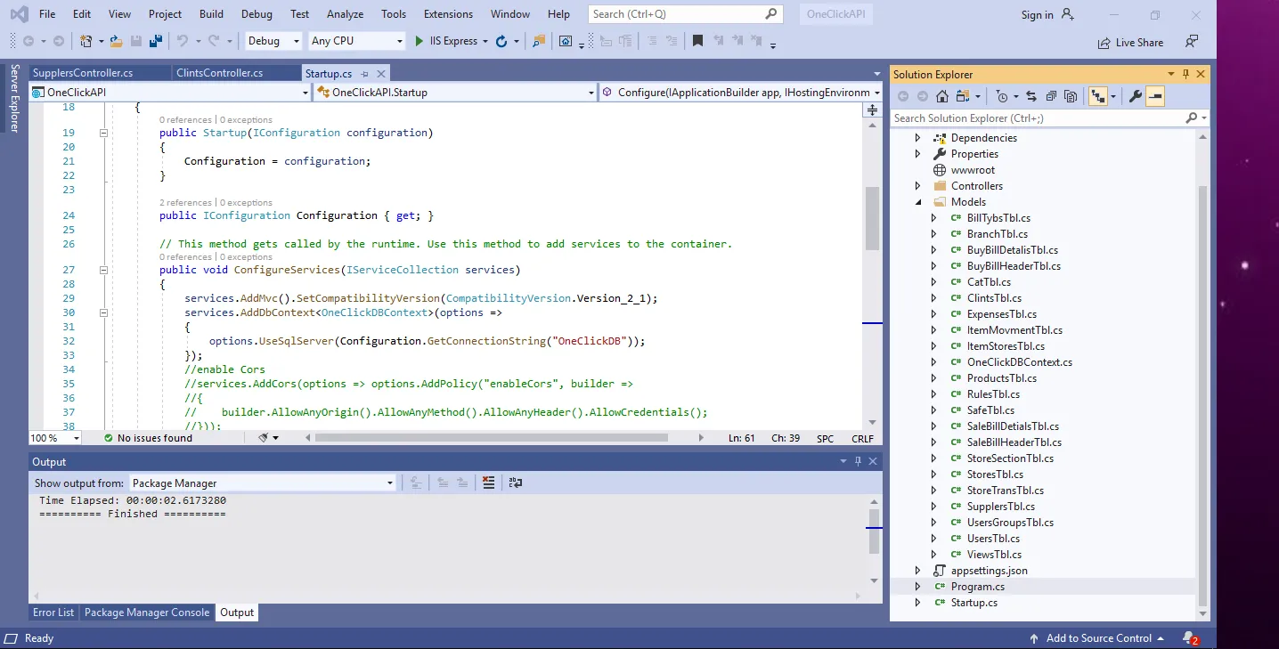Click the Live Share button
The width and height of the screenshot is (1279, 649).
1131,42
